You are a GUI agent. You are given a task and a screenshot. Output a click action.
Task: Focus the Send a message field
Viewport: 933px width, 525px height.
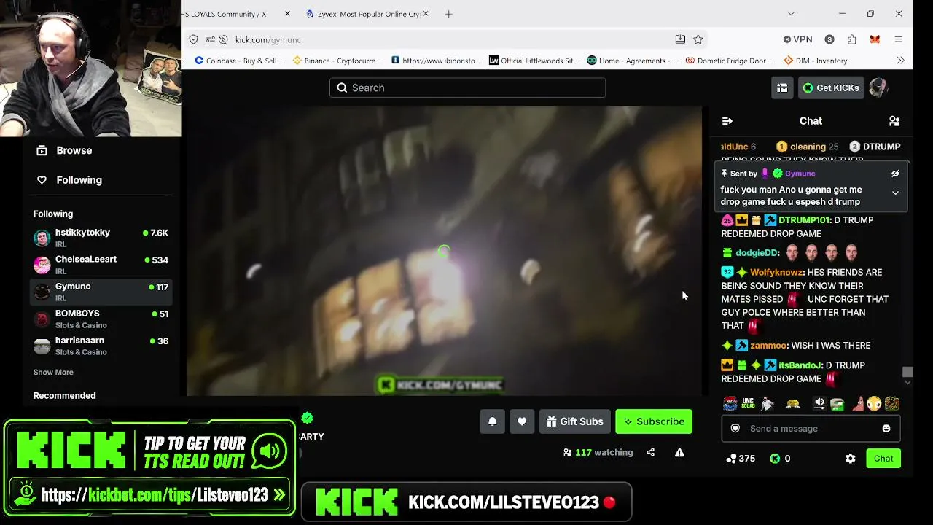[811, 428]
